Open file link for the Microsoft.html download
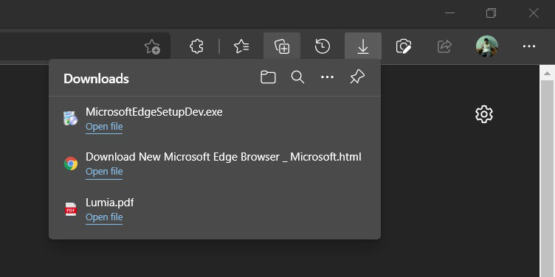The image size is (555, 277). (x=104, y=172)
